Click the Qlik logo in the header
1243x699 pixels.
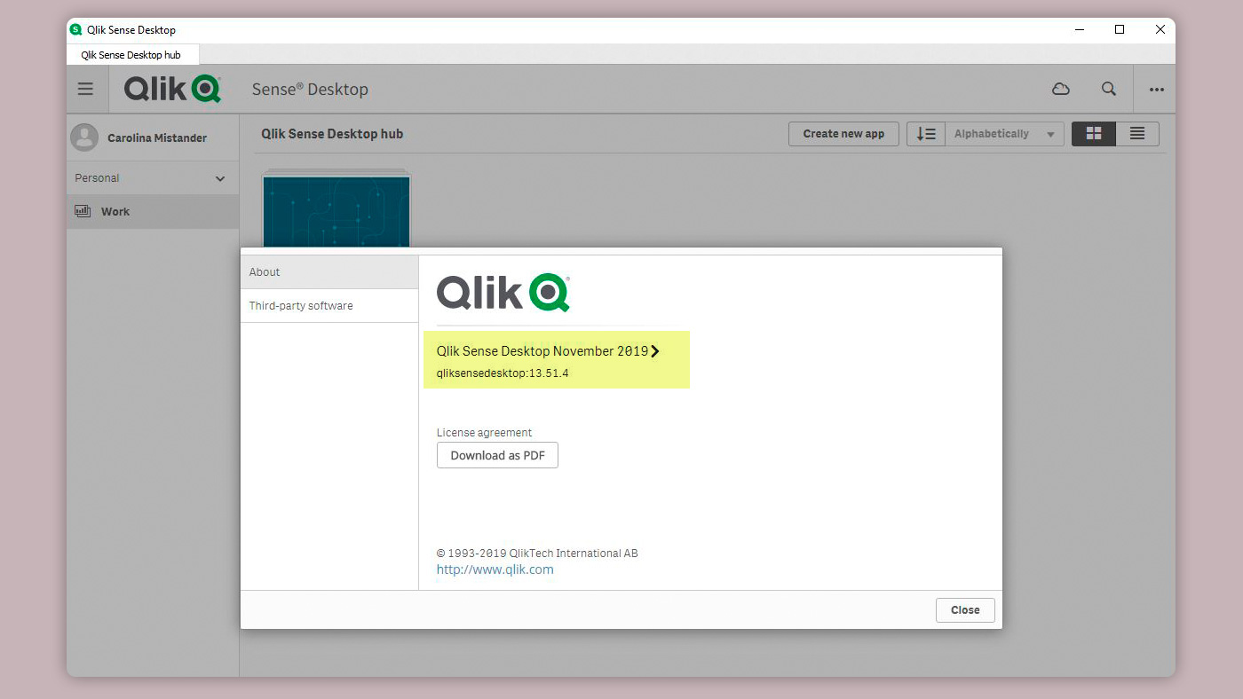click(172, 89)
